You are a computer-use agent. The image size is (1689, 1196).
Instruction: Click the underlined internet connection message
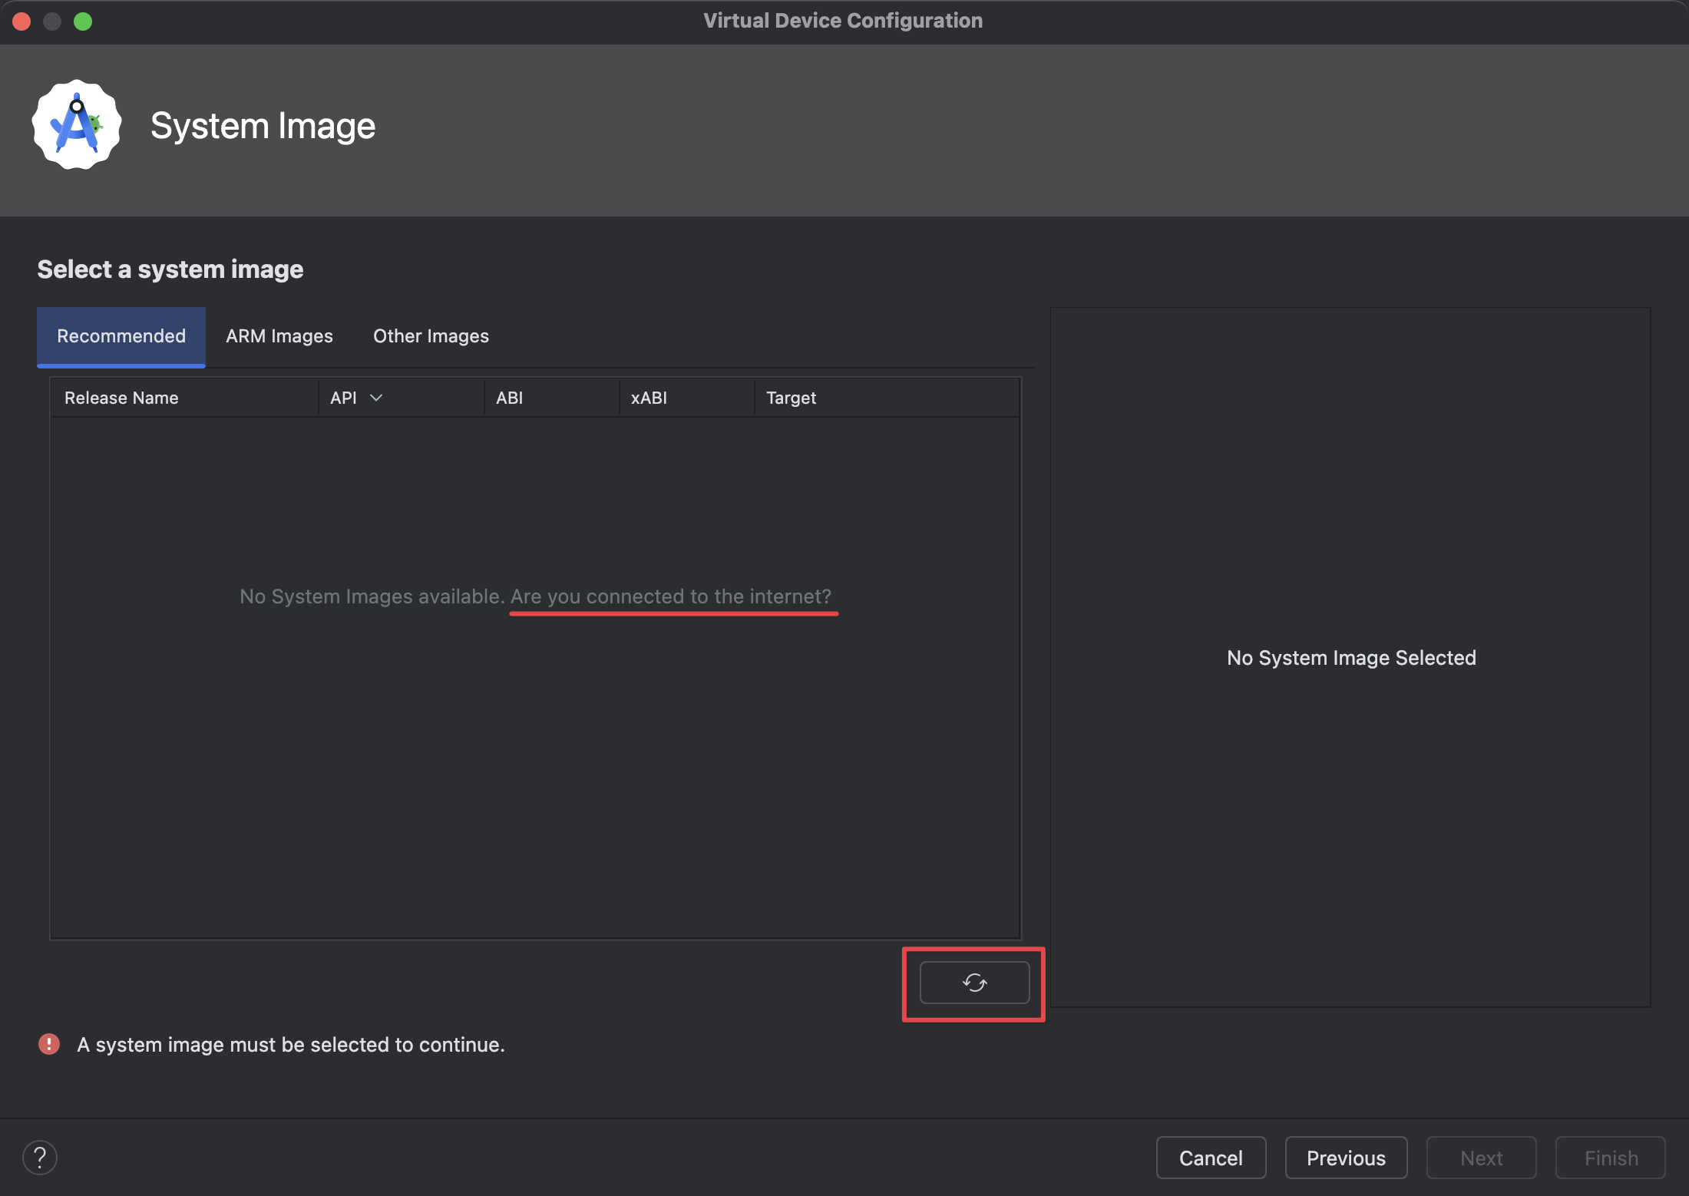[x=673, y=596]
